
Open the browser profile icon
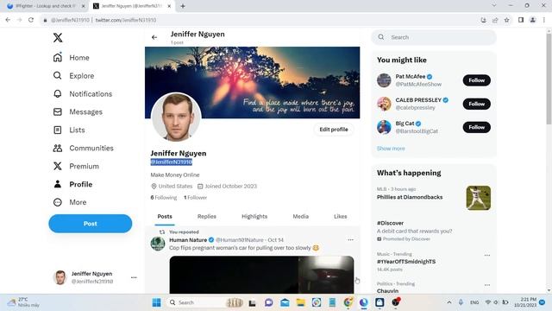pyautogui.click(x=533, y=20)
